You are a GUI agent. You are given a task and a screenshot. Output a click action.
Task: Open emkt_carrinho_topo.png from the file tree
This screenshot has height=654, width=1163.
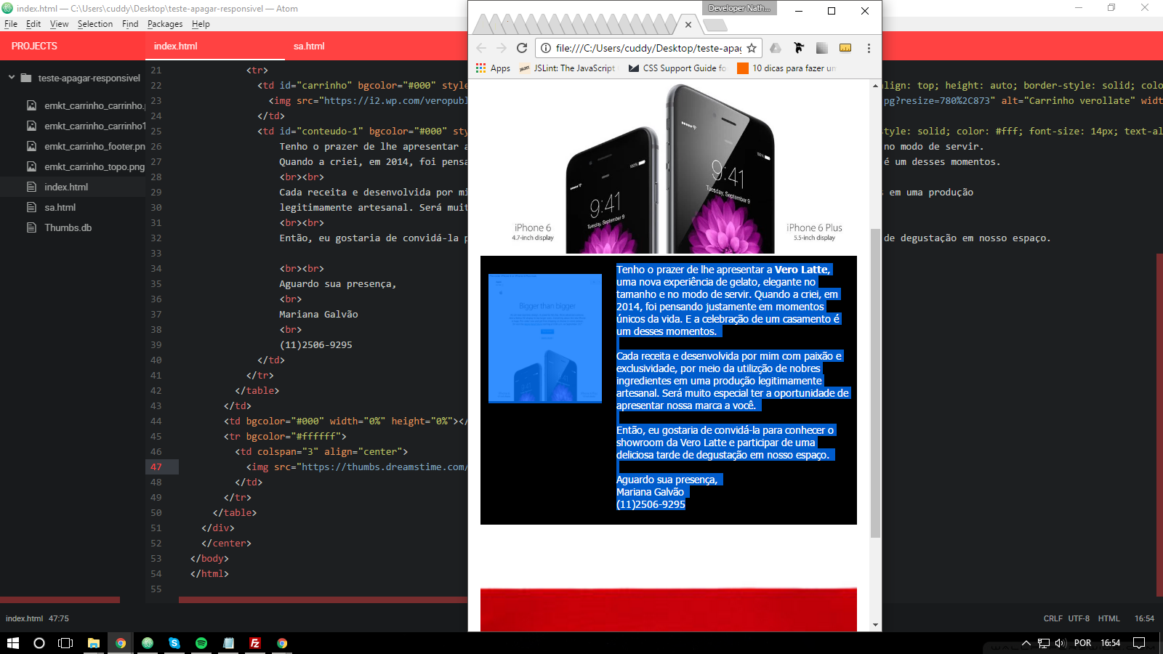click(94, 166)
